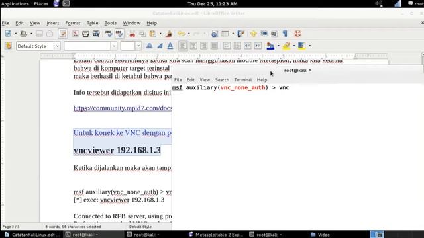424x238 pixels.
Task: Open the Writer Insert menu
Action: [52, 23]
